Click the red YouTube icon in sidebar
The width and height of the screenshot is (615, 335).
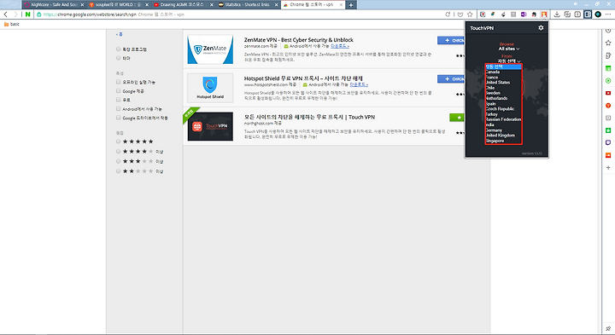pyautogui.click(x=608, y=93)
